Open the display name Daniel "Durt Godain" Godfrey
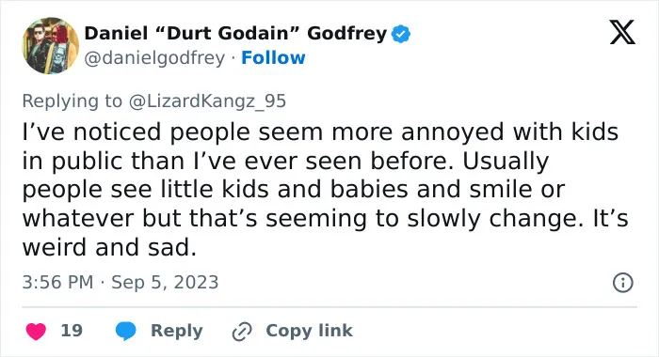This screenshot has width=659, height=357. (235, 34)
